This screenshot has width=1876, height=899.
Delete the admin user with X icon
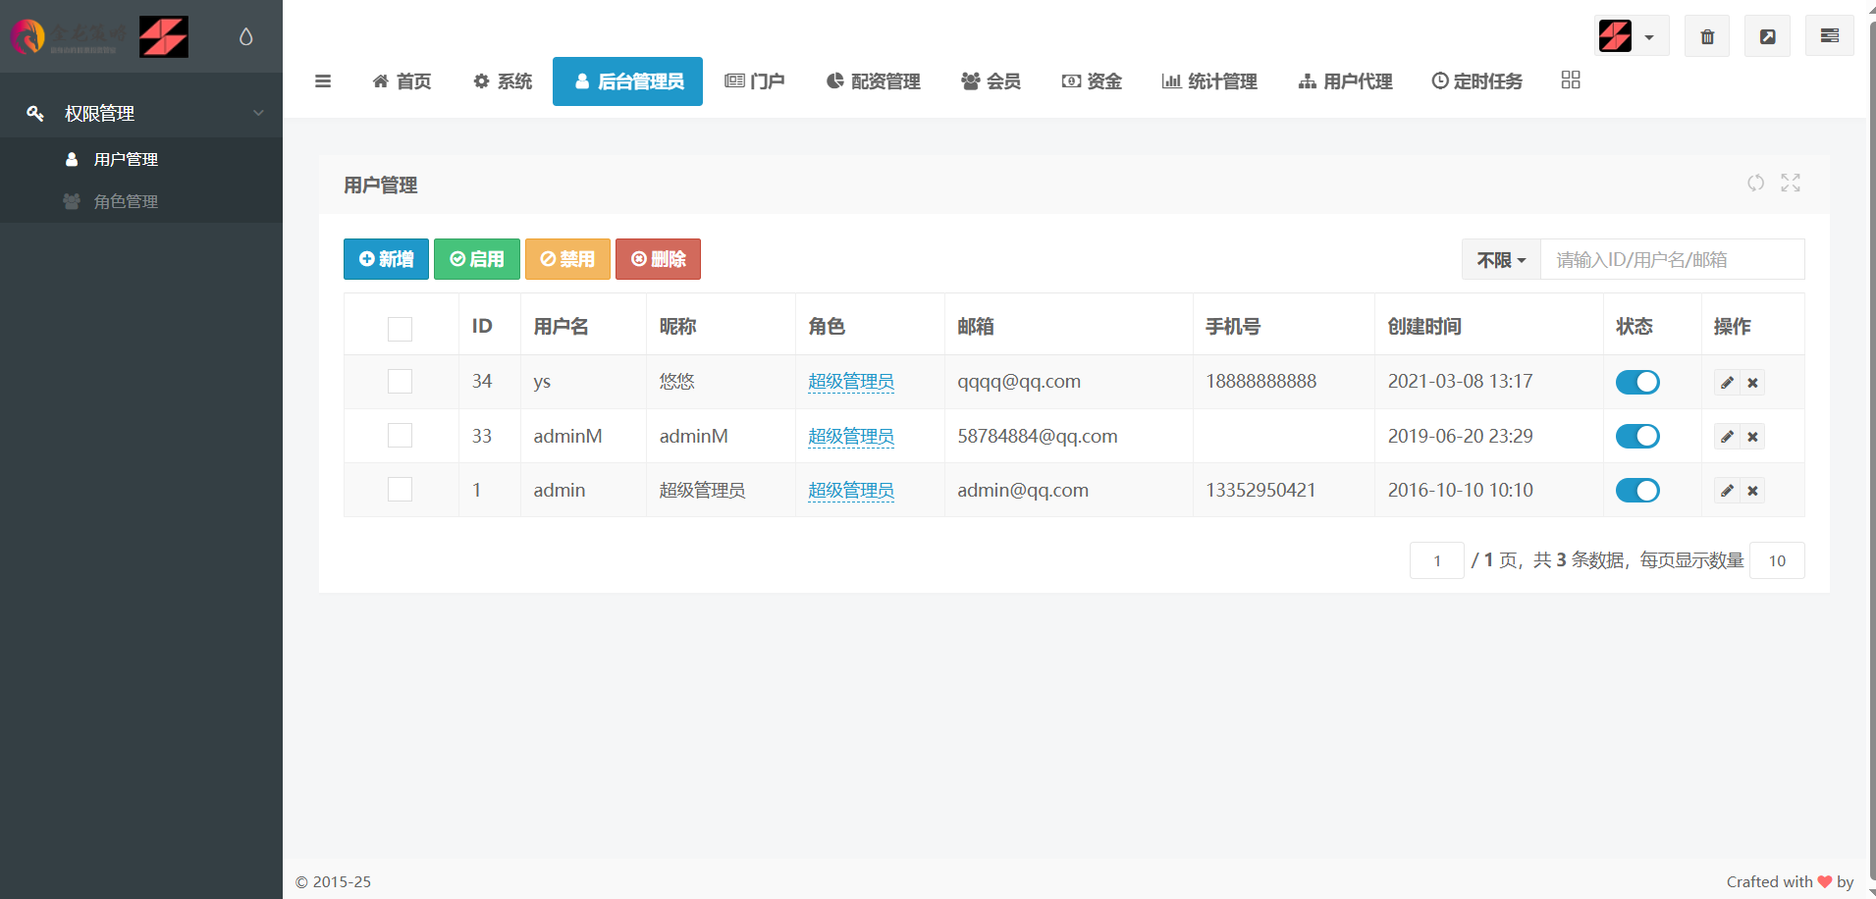1752,491
